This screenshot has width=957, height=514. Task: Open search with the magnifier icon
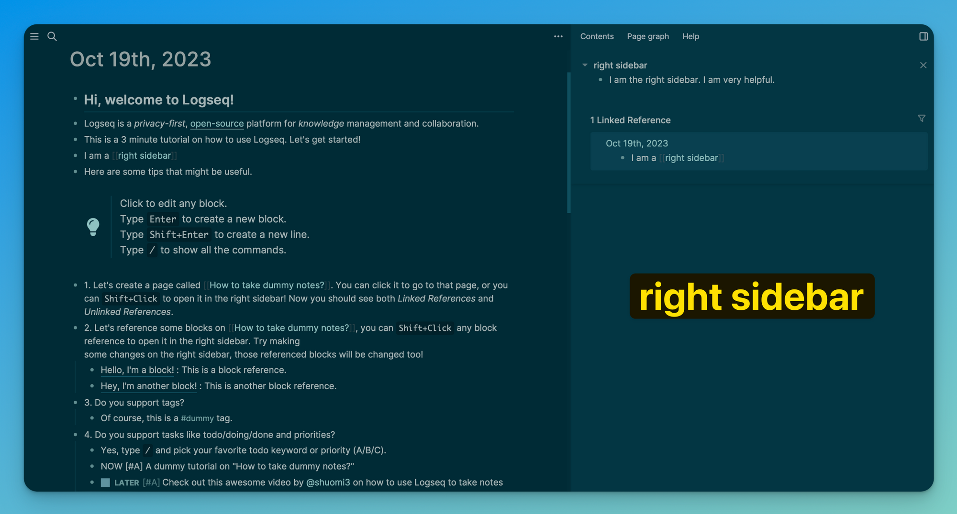(52, 36)
